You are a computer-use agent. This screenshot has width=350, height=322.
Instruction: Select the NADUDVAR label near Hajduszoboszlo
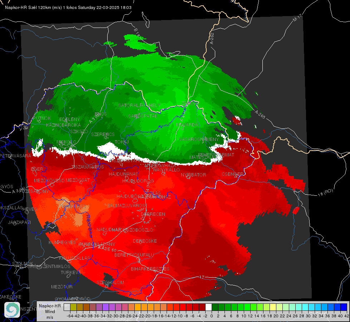point(109,229)
